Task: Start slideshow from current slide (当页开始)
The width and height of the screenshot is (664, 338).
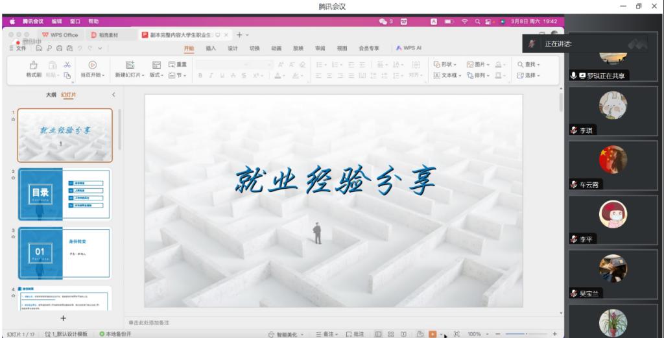Action: tap(92, 65)
